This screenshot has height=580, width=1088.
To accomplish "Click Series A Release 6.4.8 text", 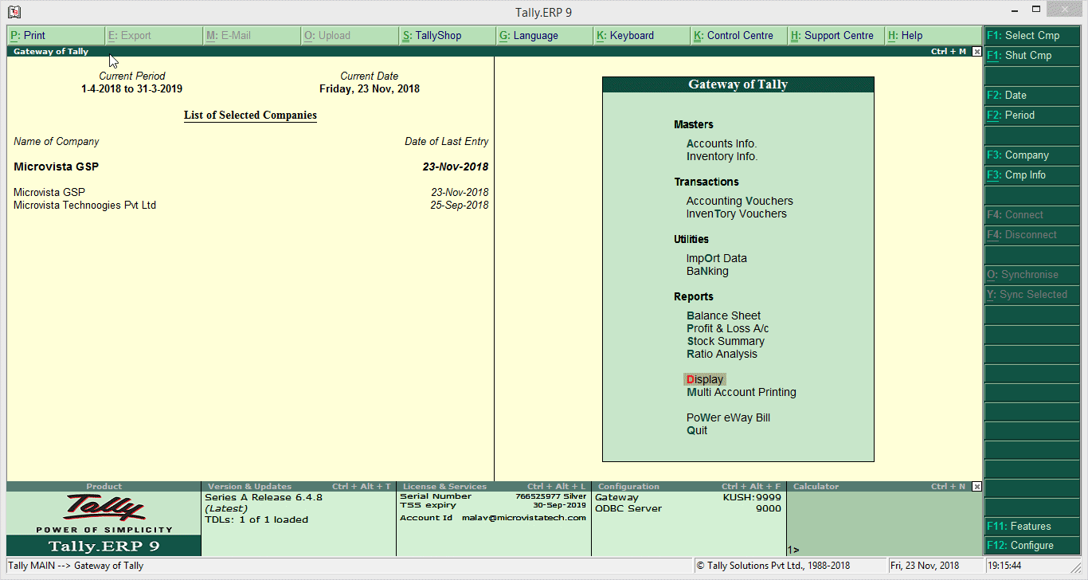I will 264,497.
